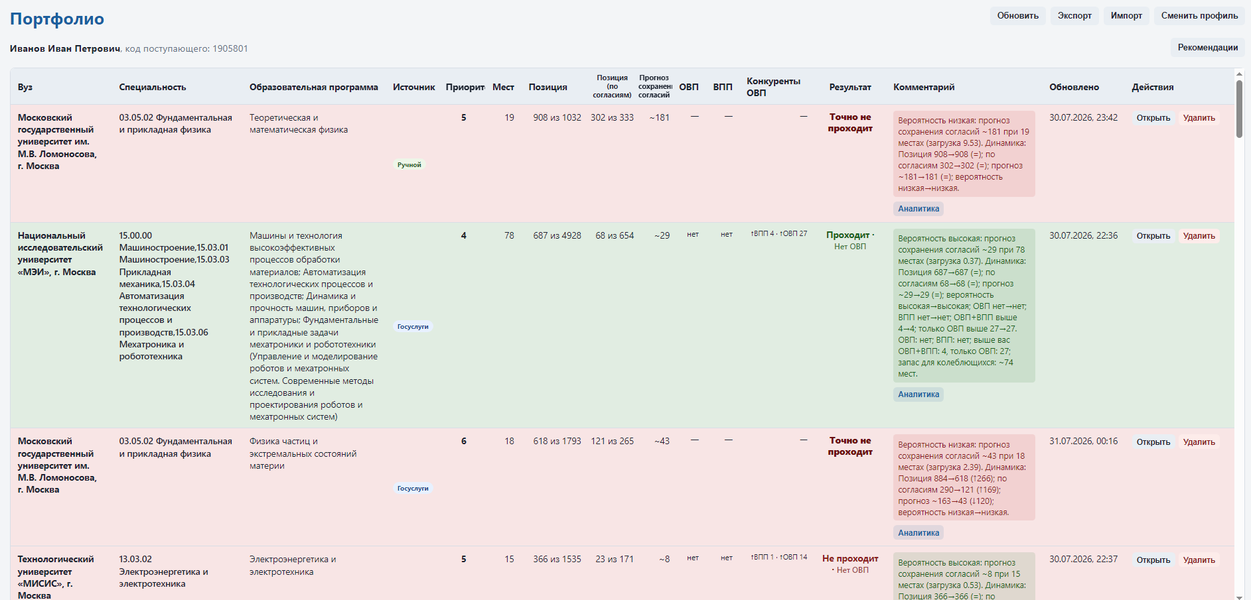Viewport: 1251px width, 600px height.
Task: Click the Ручной source badge
Action: click(409, 165)
